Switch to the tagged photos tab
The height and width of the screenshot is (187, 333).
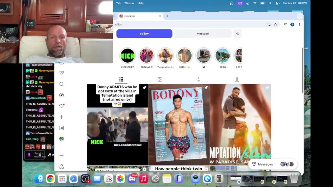pyautogui.click(x=237, y=79)
